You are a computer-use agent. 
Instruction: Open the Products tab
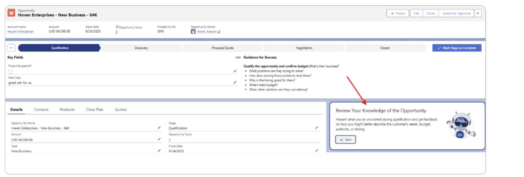[67, 110]
